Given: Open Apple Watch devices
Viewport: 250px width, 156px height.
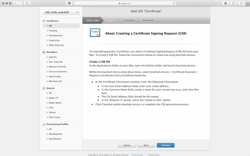Looking at the screenshot, I should [55, 103].
